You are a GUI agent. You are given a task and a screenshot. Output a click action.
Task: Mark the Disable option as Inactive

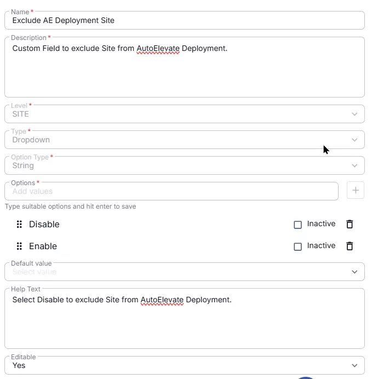[297, 225]
